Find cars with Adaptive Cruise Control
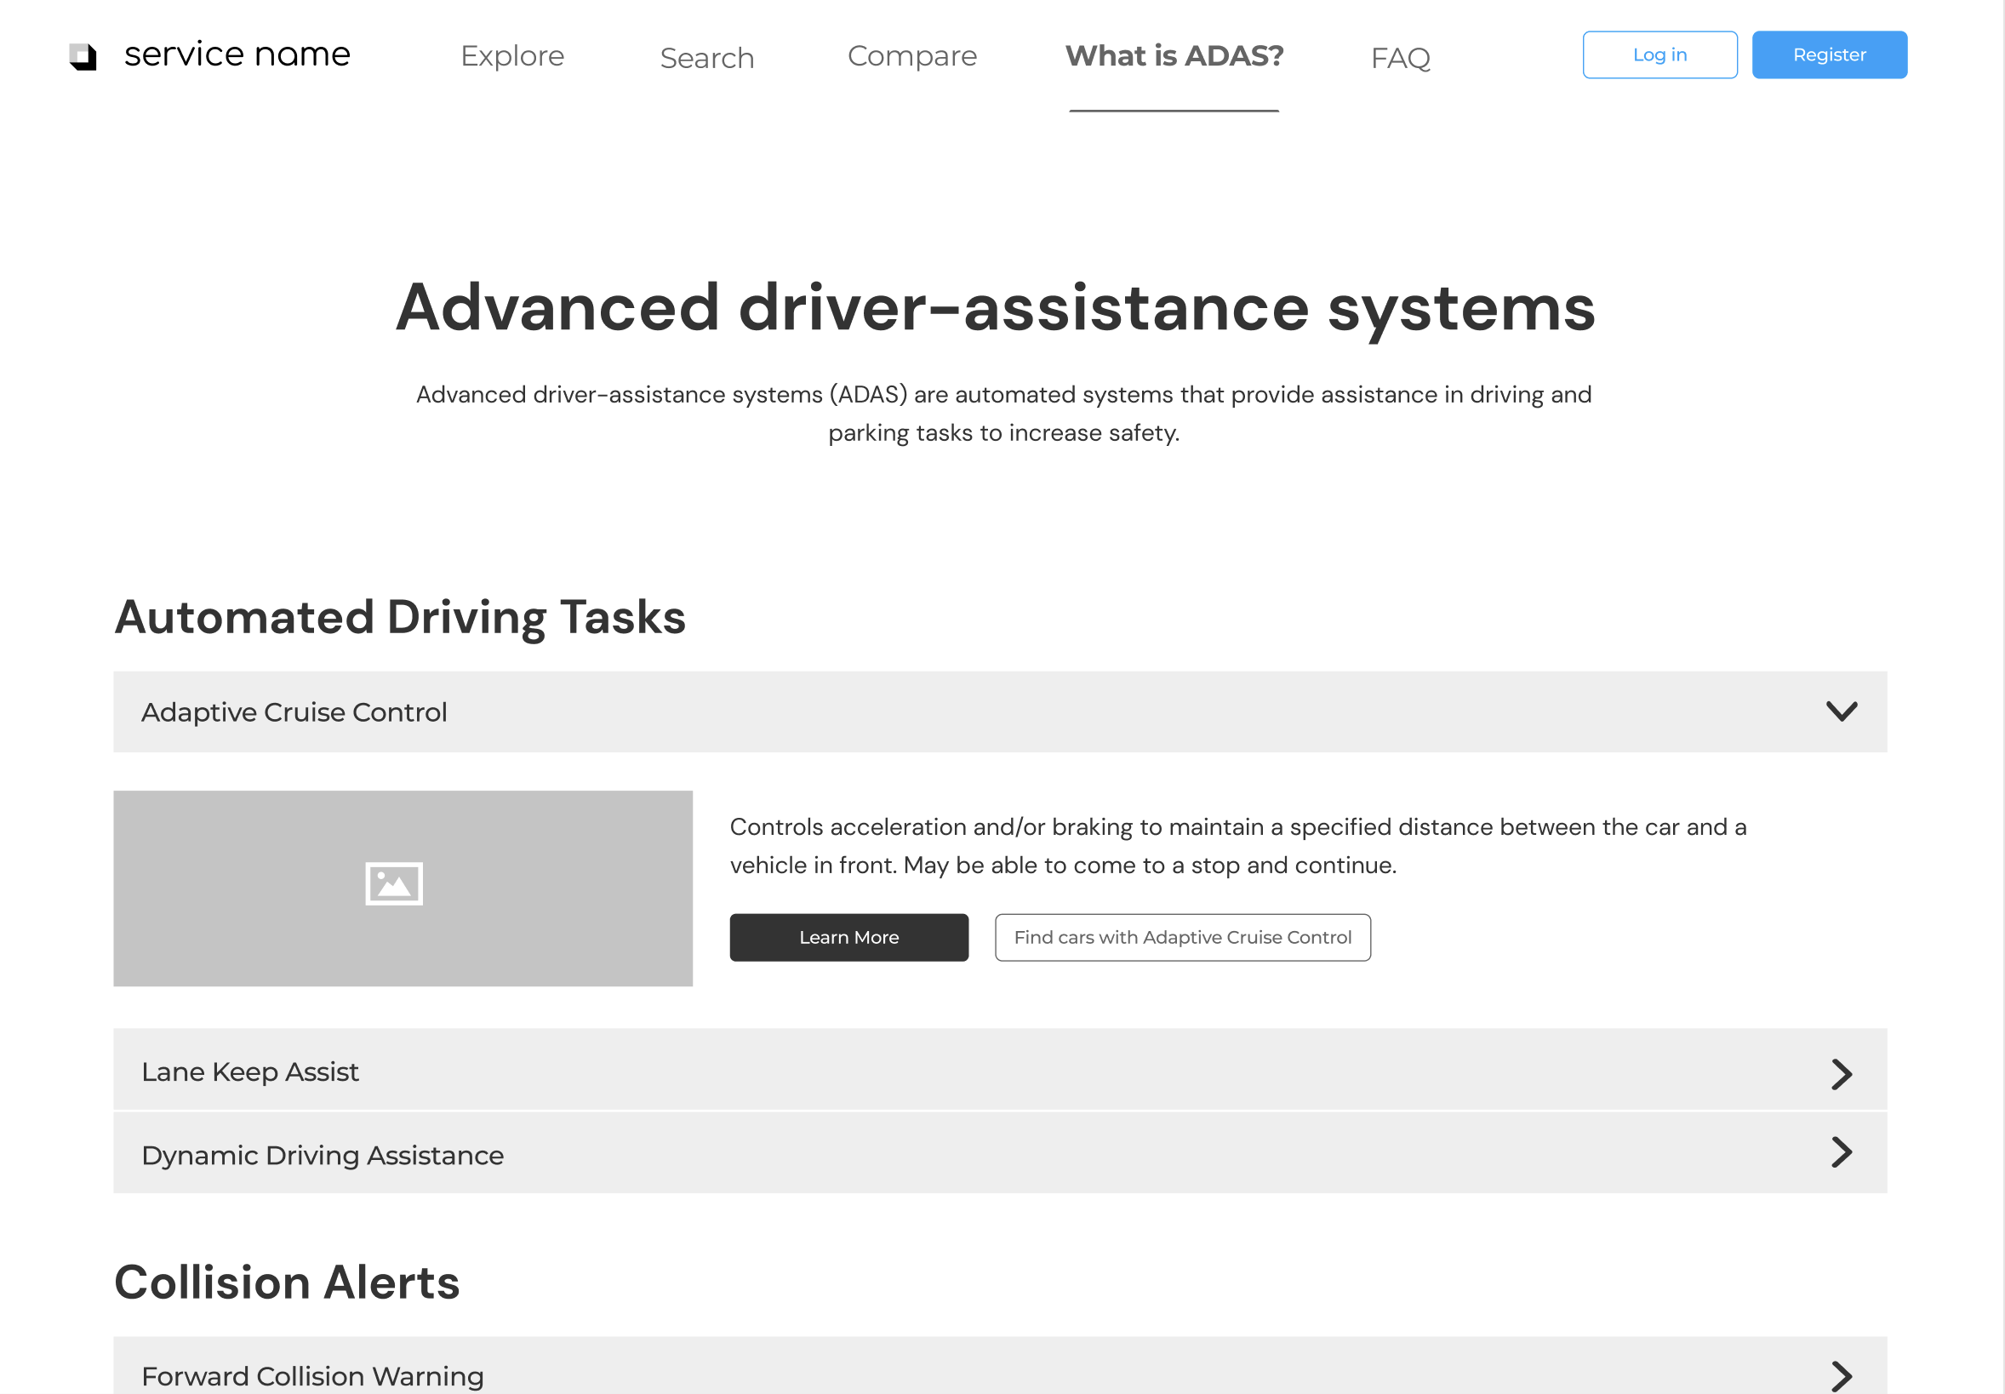 pyautogui.click(x=1182, y=937)
